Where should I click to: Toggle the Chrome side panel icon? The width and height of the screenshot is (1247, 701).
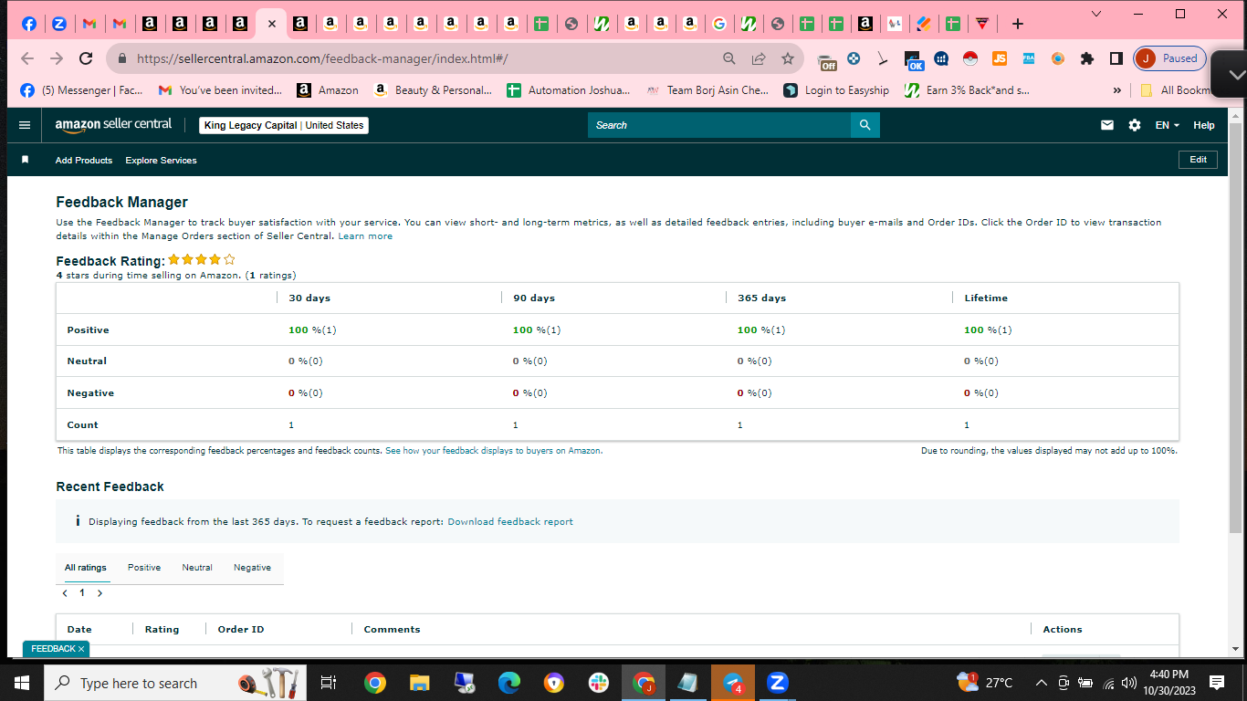[1116, 58]
